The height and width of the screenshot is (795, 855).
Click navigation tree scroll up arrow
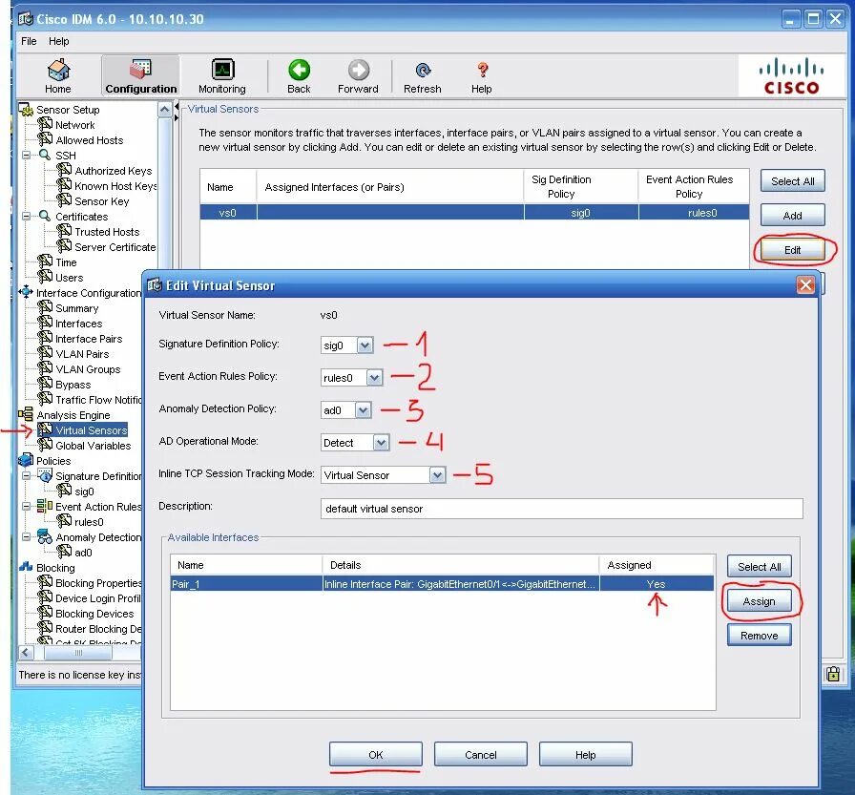click(x=165, y=110)
